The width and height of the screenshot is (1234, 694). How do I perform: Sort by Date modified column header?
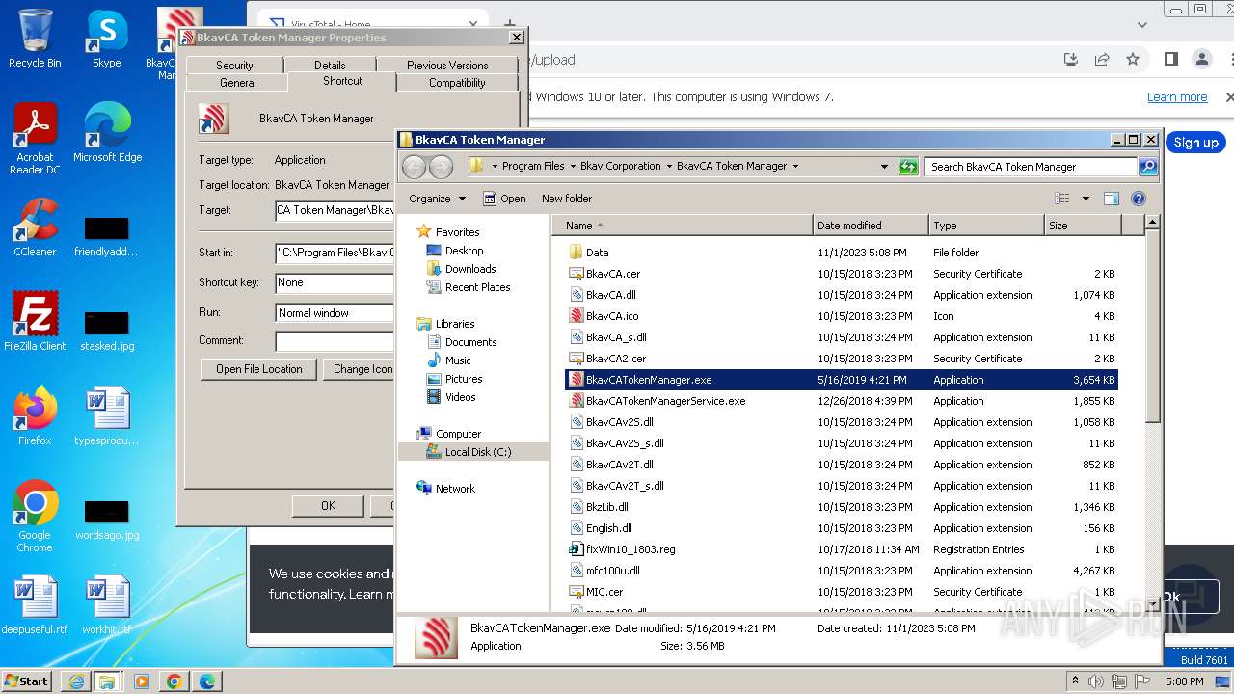(x=871, y=226)
